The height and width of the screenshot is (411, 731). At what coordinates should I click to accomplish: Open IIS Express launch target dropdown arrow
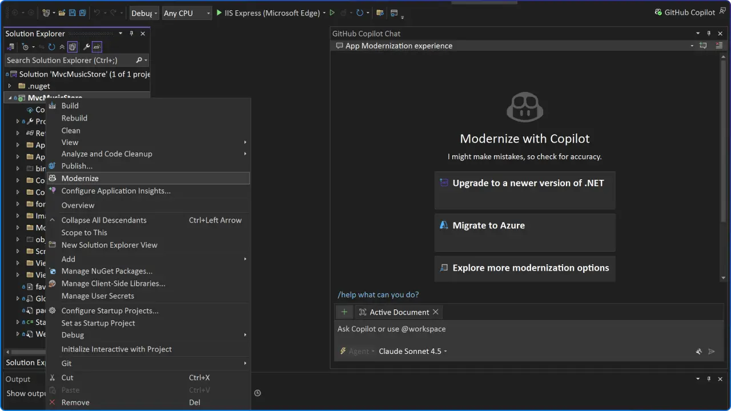click(x=324, y=13)
